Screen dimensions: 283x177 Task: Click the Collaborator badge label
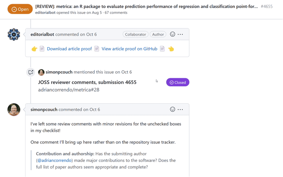(135, 34)
